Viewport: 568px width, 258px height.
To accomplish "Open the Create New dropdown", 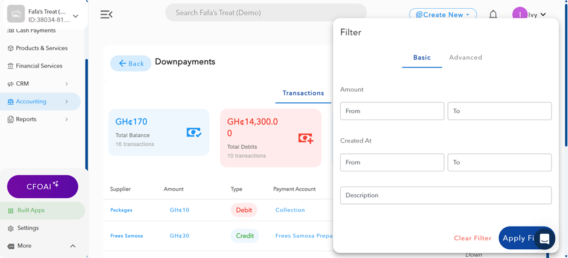I will tap(443, 15).
